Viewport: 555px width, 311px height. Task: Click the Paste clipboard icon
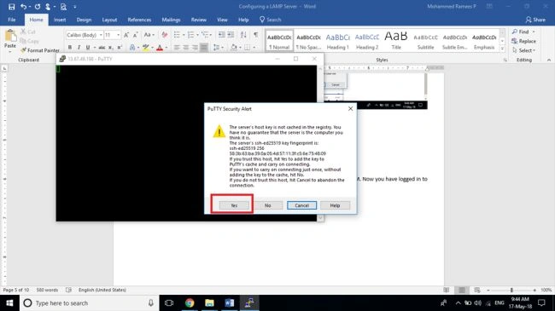(10, 36)
